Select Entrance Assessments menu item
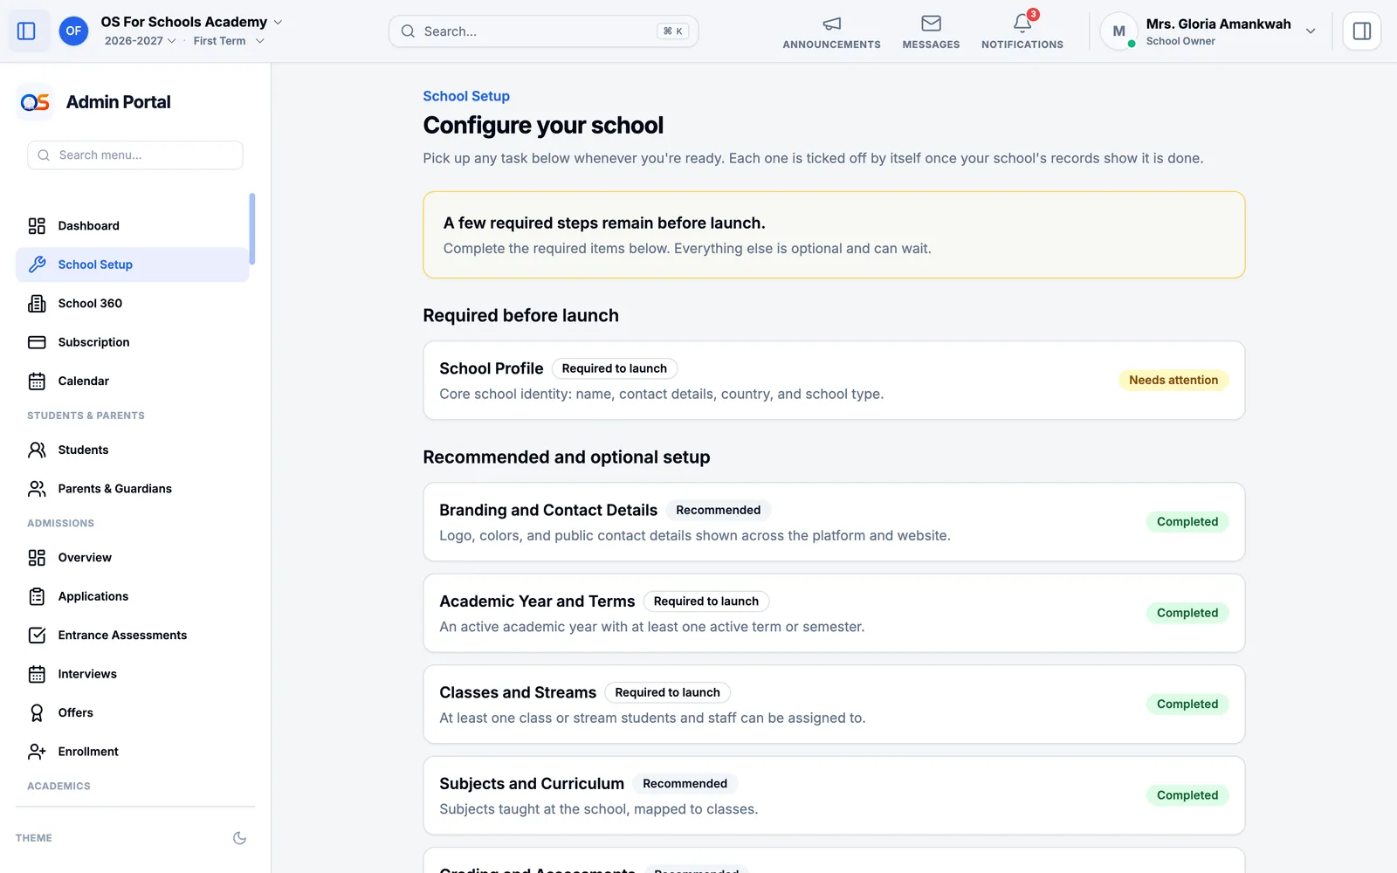The height and width of the screenshot is (873, 1397). (133, 636)
